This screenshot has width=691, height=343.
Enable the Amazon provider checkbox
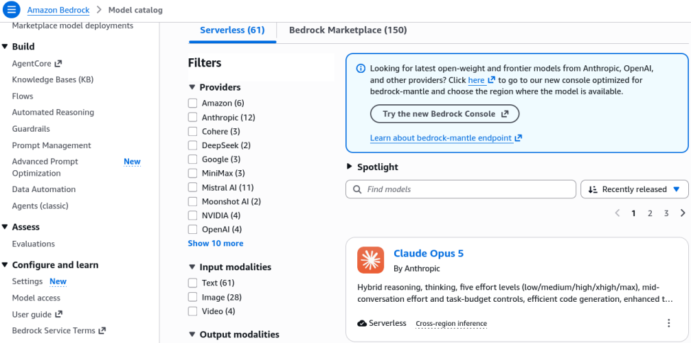tap(192, 103)
